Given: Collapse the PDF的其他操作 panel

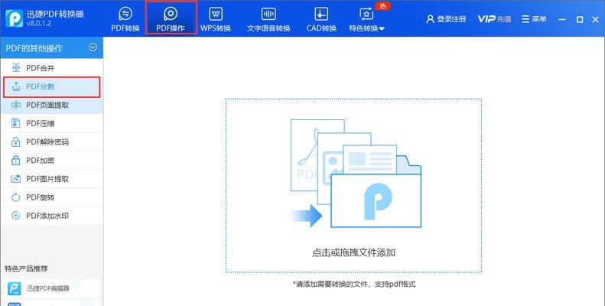Looking at the screenshot, I should (x=93, y=47).
